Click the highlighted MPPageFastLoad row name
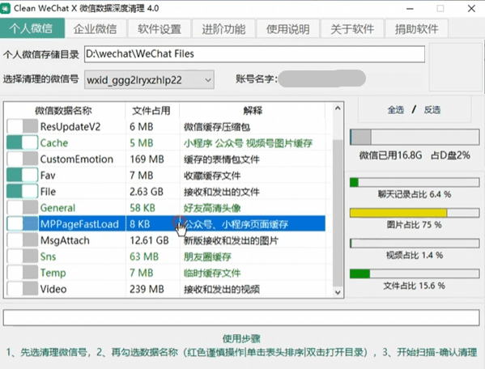485x369 pixels. pyautogui.click(x=79, y=224)
